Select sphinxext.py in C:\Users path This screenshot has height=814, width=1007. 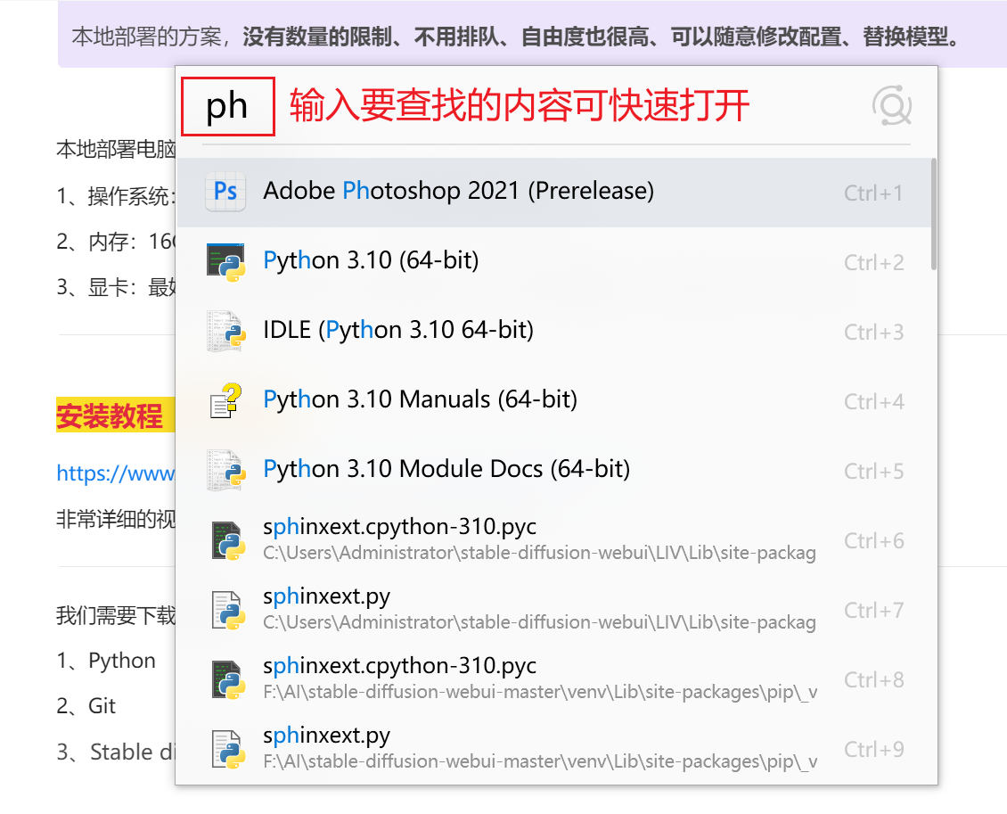553,609
